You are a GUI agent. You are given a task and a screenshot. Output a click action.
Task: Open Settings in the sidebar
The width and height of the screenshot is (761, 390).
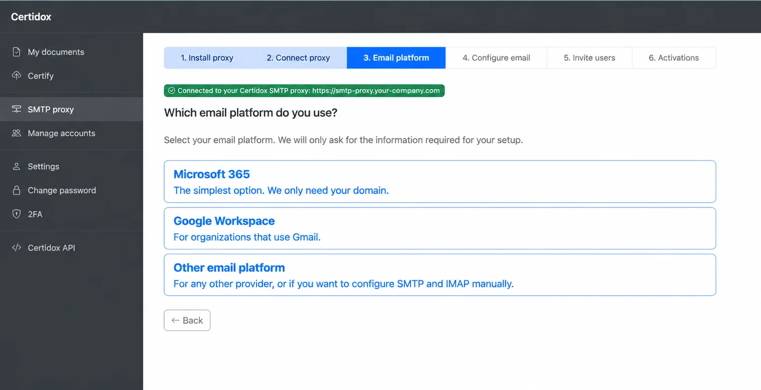pyautogui.click(x=72, y=166)
